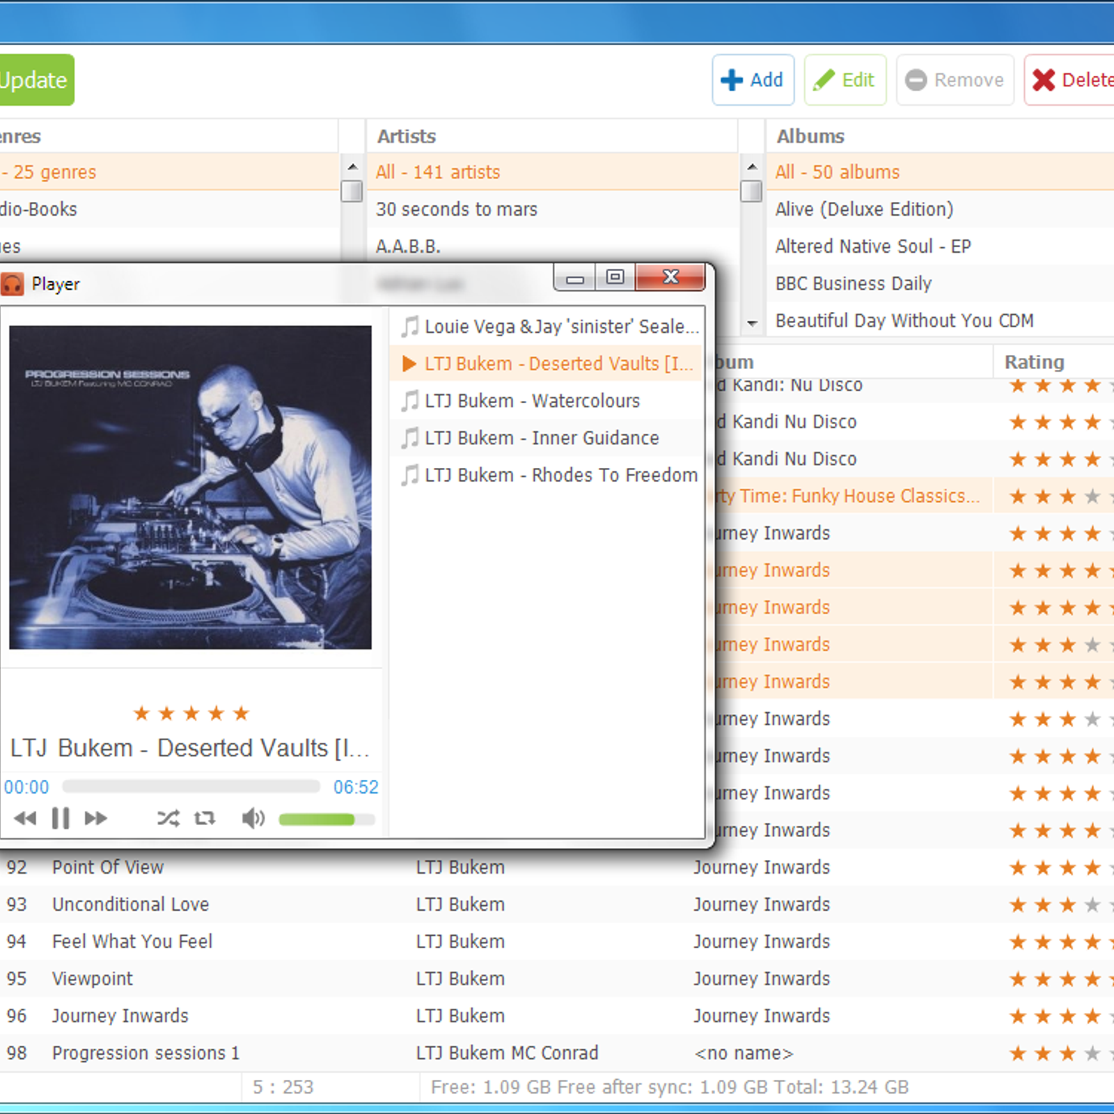Click the Delete button
1114x1114 pixels.
click(x=1069, y=80)
